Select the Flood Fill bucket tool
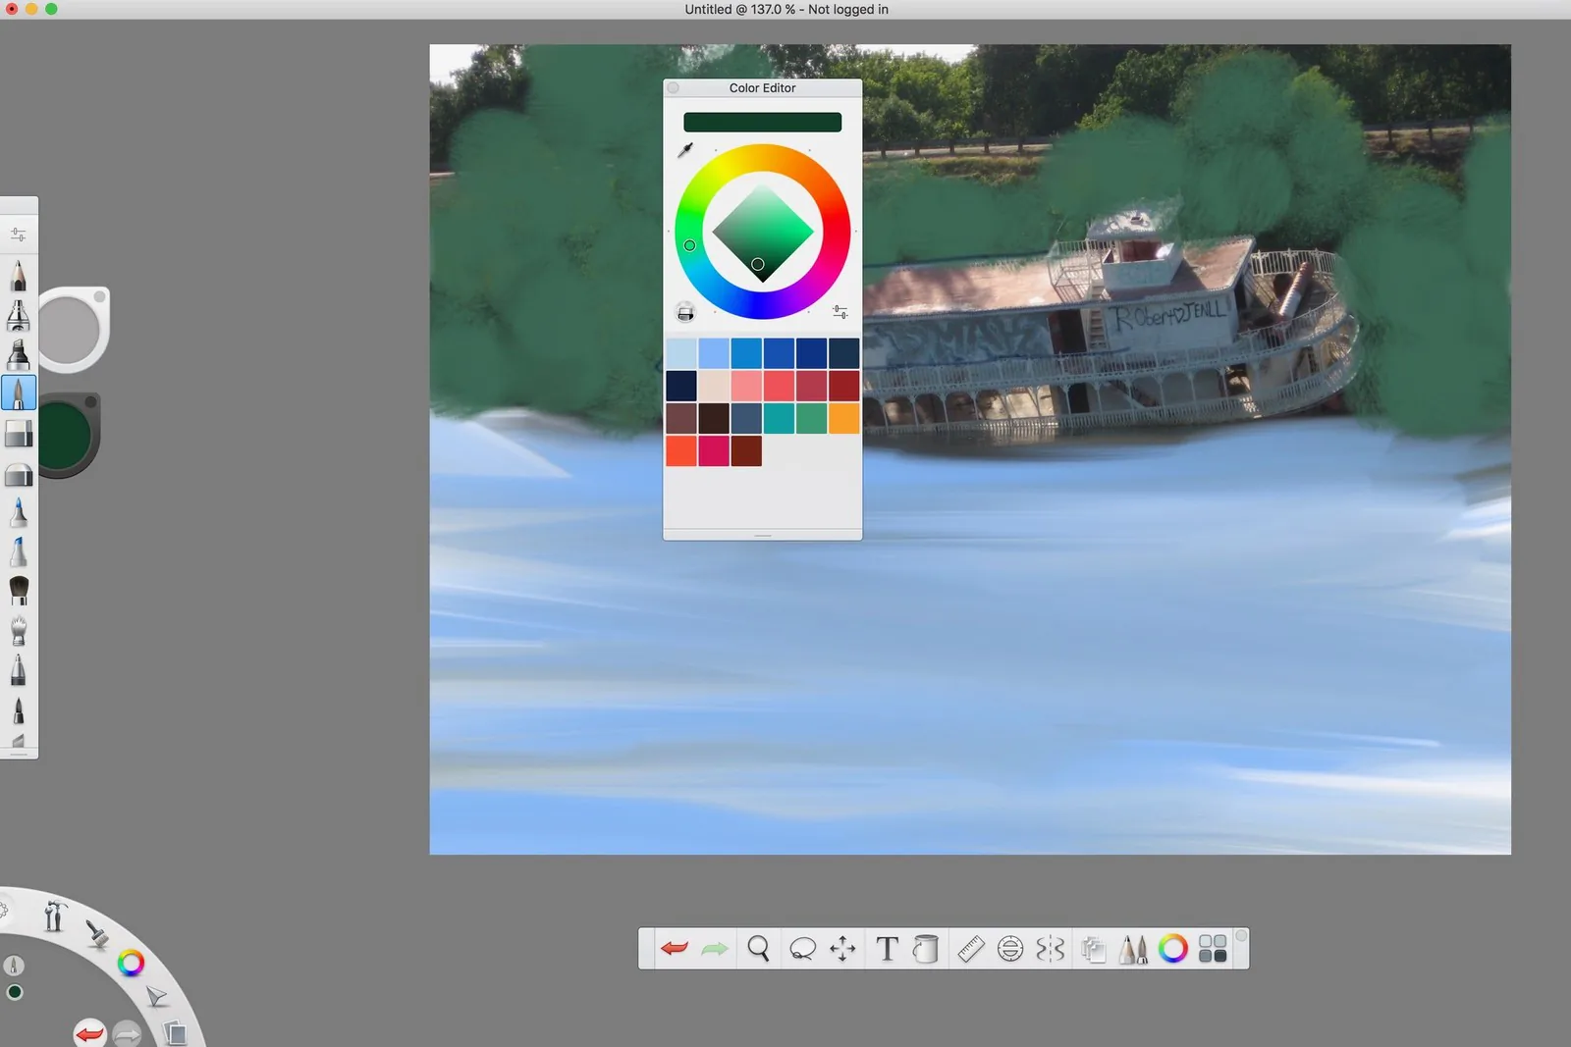Image resolution: width=1571 pixels, height=1047 pixels. coord(925,949)
